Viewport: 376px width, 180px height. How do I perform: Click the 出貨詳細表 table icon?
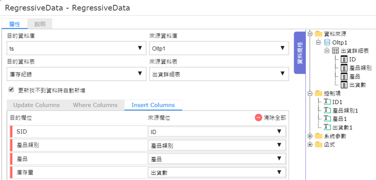(x=335, y=51)
